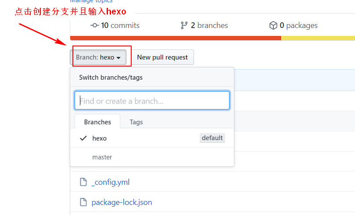This screenshot has height=215, width=355.
Task: Click the caret arrow on Branch button
Action: point(118,58)
